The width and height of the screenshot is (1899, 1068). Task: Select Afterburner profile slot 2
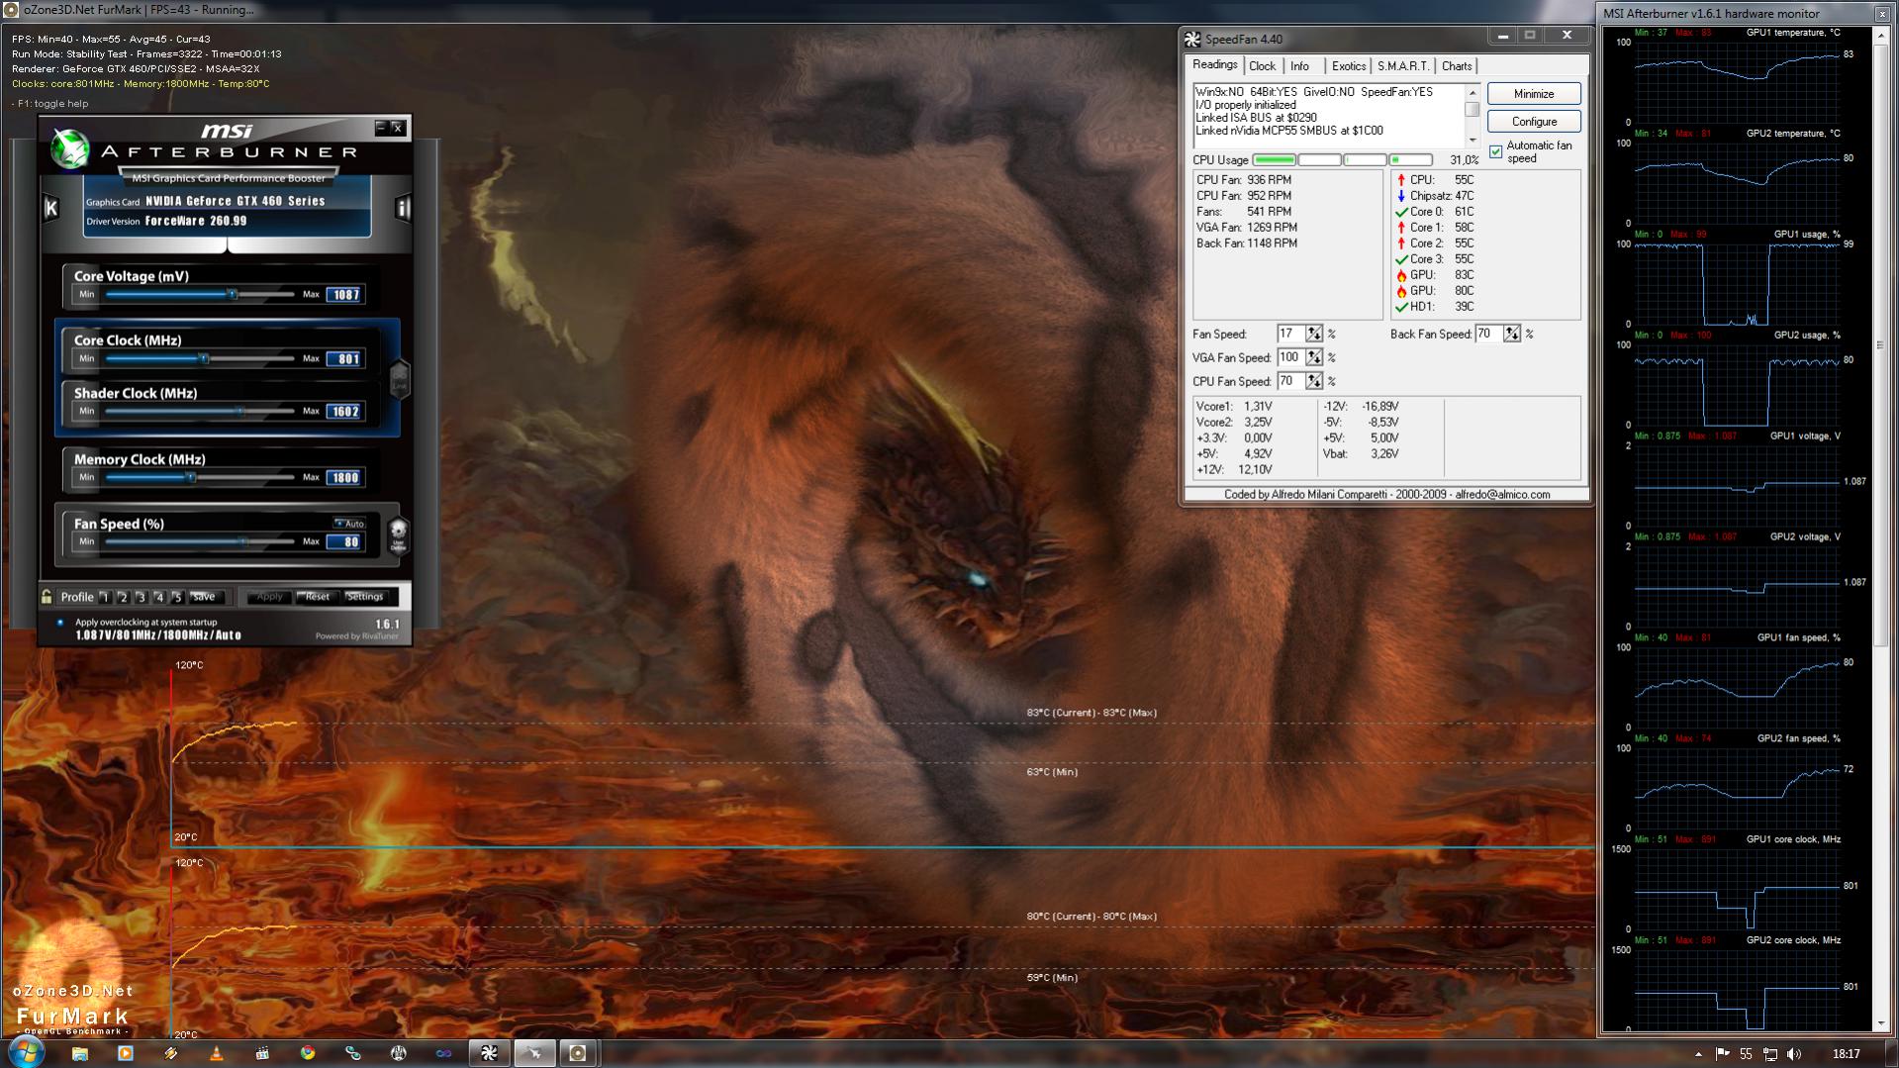point(123,597)
